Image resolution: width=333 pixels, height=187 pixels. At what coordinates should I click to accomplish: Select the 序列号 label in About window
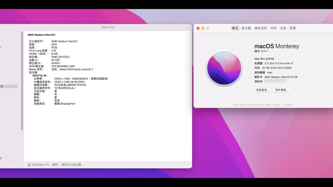point(258,81)
